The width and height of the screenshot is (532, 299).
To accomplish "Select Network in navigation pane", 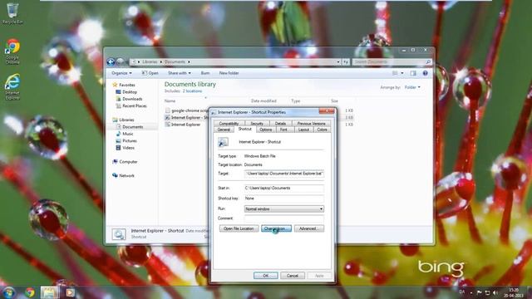I will coord(126,175).
